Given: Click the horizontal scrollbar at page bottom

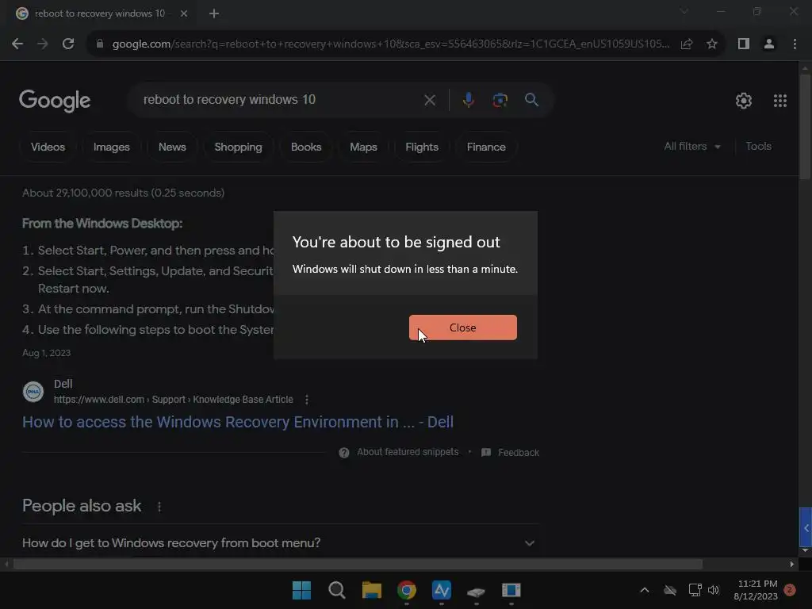Looking at the screenshot, I should 358,564.
